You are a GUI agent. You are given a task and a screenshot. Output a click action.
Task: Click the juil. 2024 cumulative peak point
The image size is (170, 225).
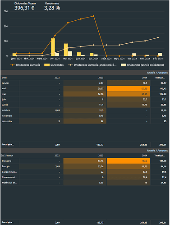(93, 16)
